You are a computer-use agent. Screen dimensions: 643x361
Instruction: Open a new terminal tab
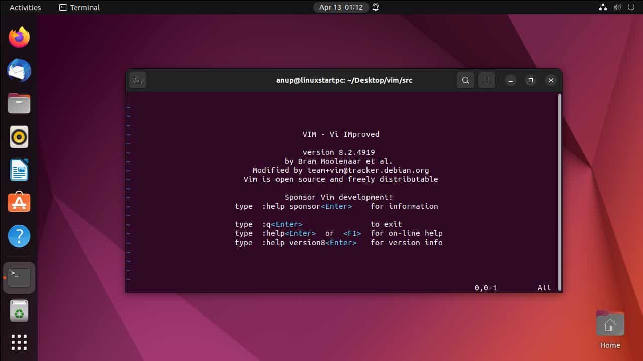point(138,80)
